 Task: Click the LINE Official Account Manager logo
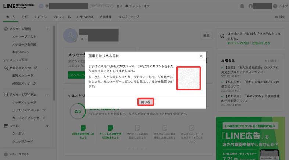coord(19,6)
